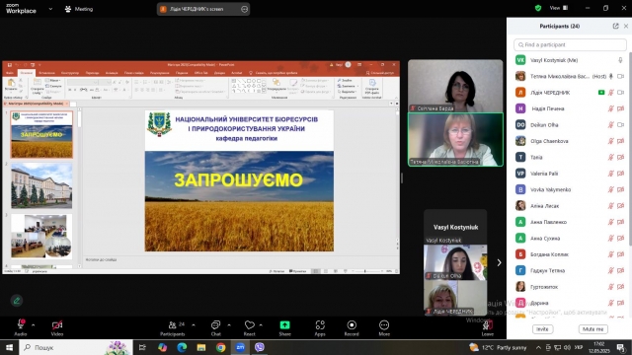Show hidden system tray icons

click(x=538, y=347)
